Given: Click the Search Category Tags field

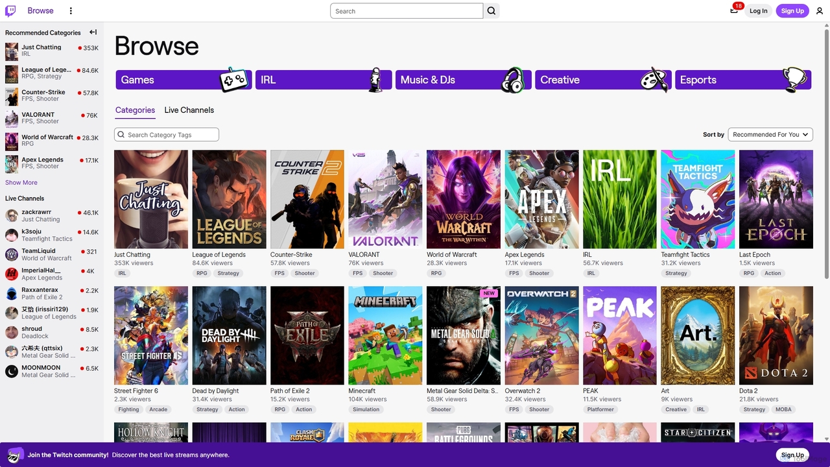Looking at the screenshot, I should (x=167, y=134).
